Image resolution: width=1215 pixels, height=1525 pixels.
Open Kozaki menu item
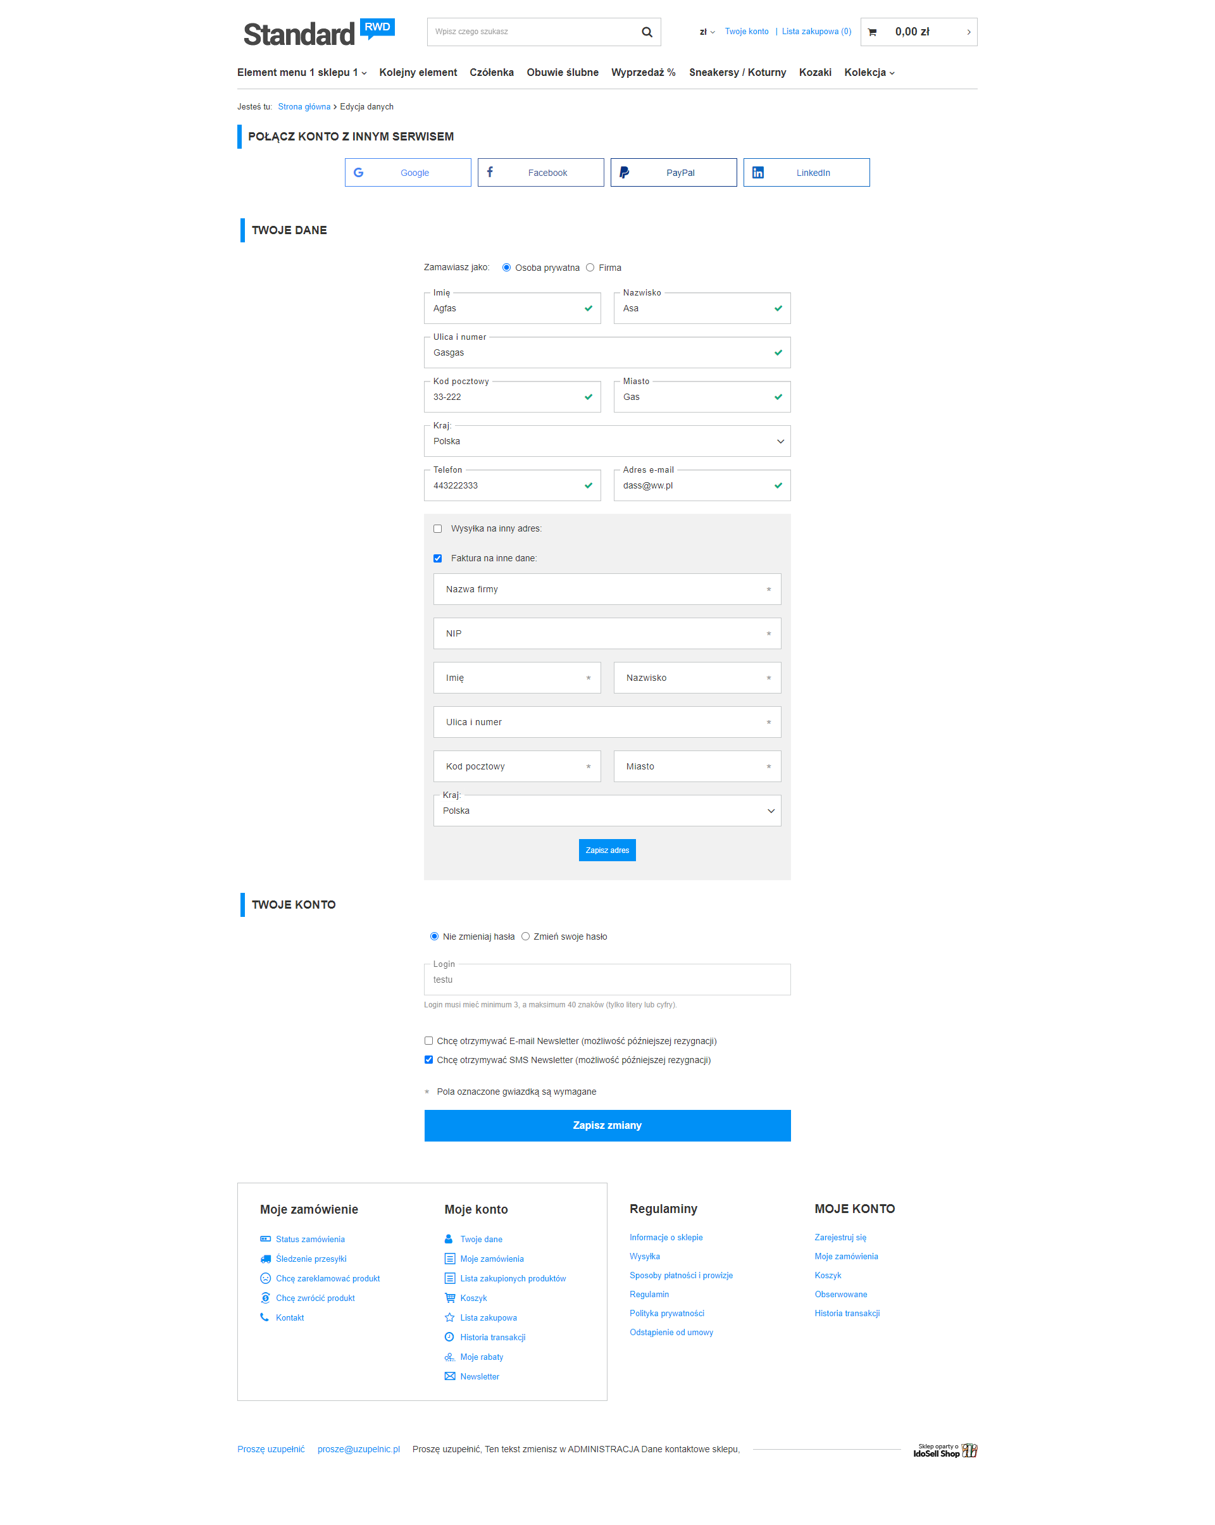coord(814,72)
